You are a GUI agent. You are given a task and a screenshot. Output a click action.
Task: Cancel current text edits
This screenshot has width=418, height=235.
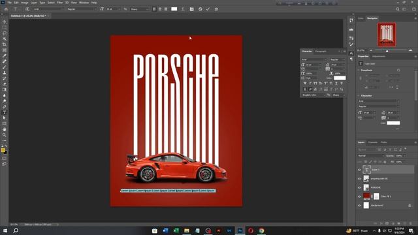pyautogui.click(x=201, y=9)
